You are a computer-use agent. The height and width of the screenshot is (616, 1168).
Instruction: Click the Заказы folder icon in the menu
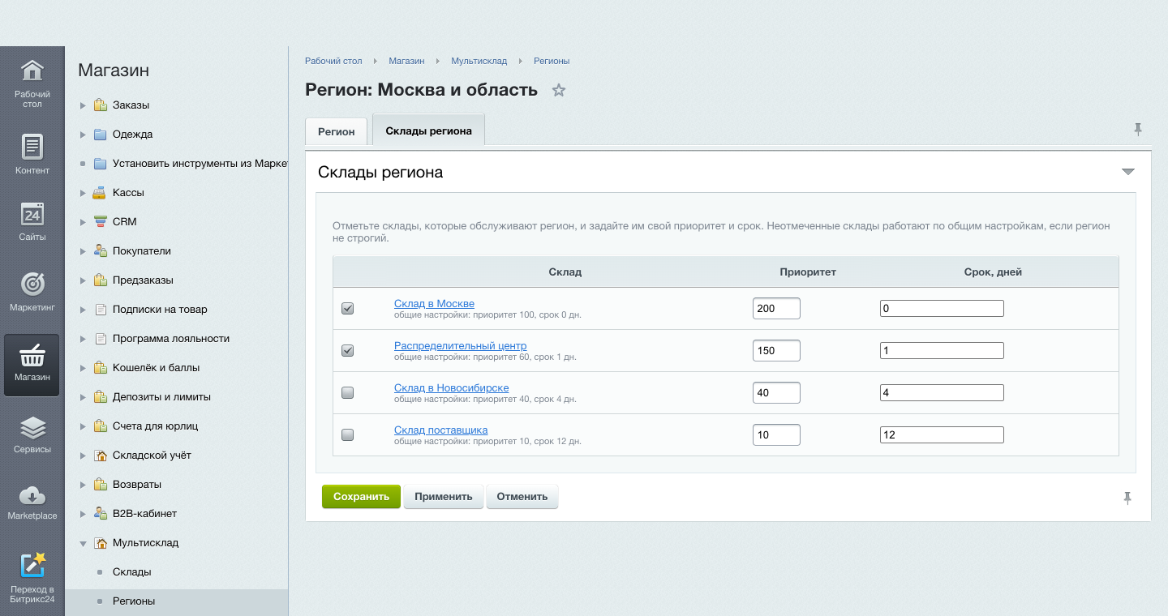click(101, 105)
